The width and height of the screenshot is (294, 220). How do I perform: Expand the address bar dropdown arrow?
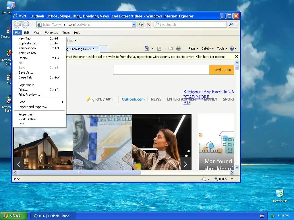134,24
